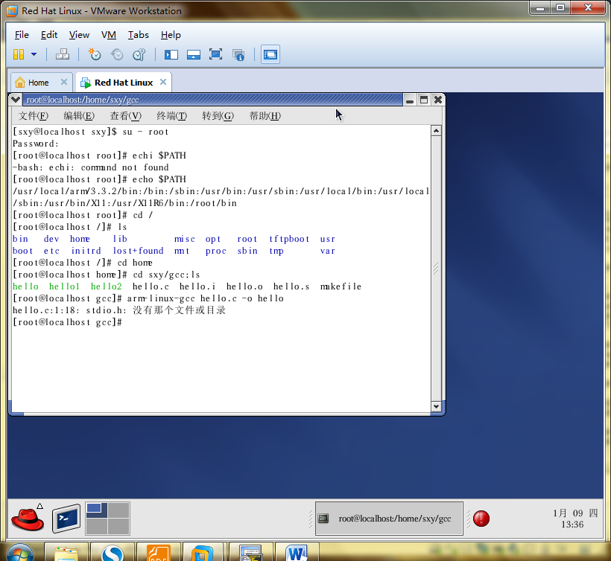The width and height of the screenshot is (611, 561).
Task: Click the send Ctrl+Alt+Del network icon
Action: (63, 54)
